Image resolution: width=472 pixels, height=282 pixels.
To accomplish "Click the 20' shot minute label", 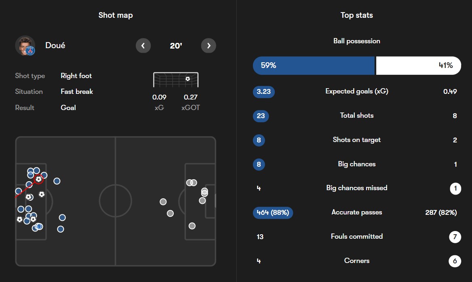I will pos(176,46).
